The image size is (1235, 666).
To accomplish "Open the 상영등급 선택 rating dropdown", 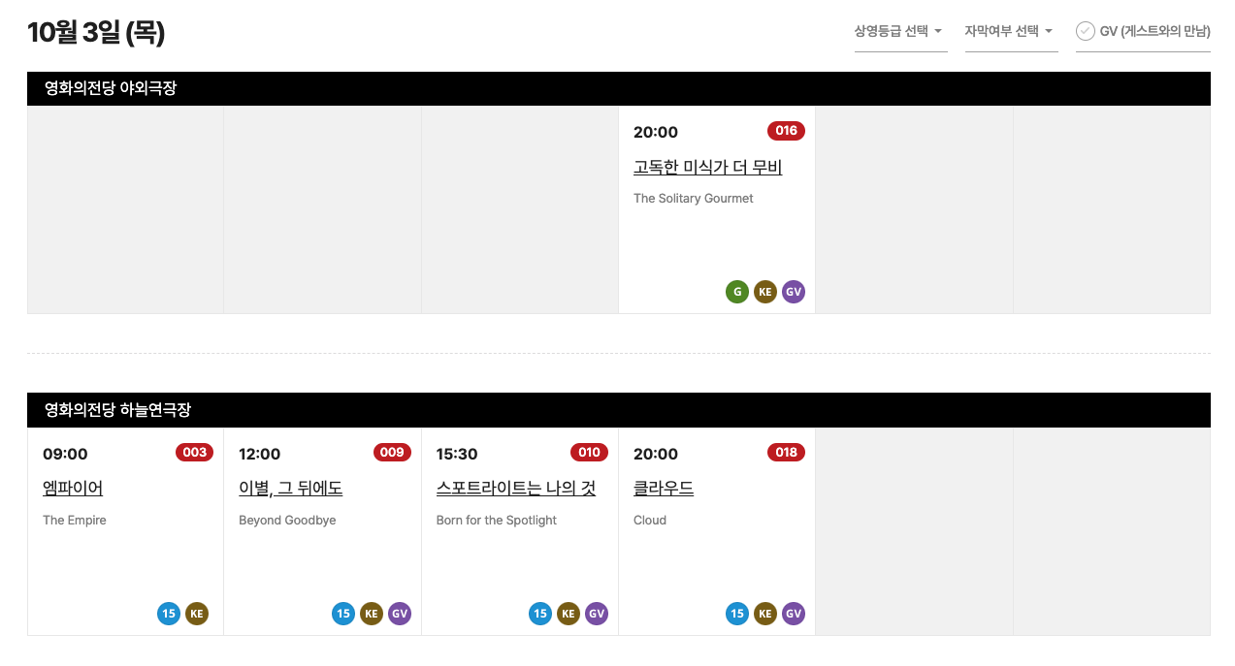I will click(900, 32).
